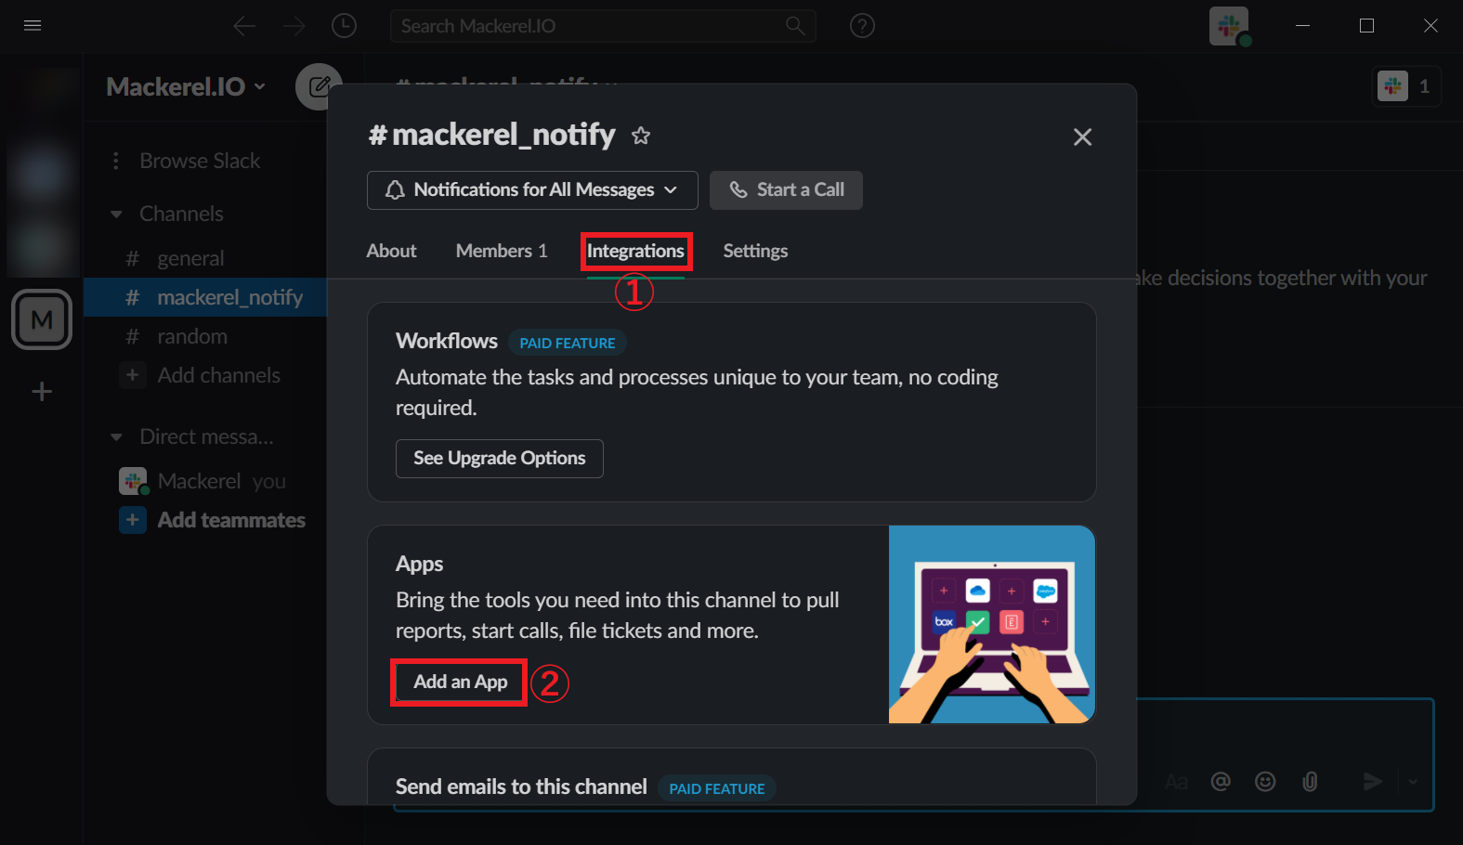Screen dimensions: 1463x845
Task: Expand the Mackerel.IO workspace menu
Action: (x=258, y=85)
